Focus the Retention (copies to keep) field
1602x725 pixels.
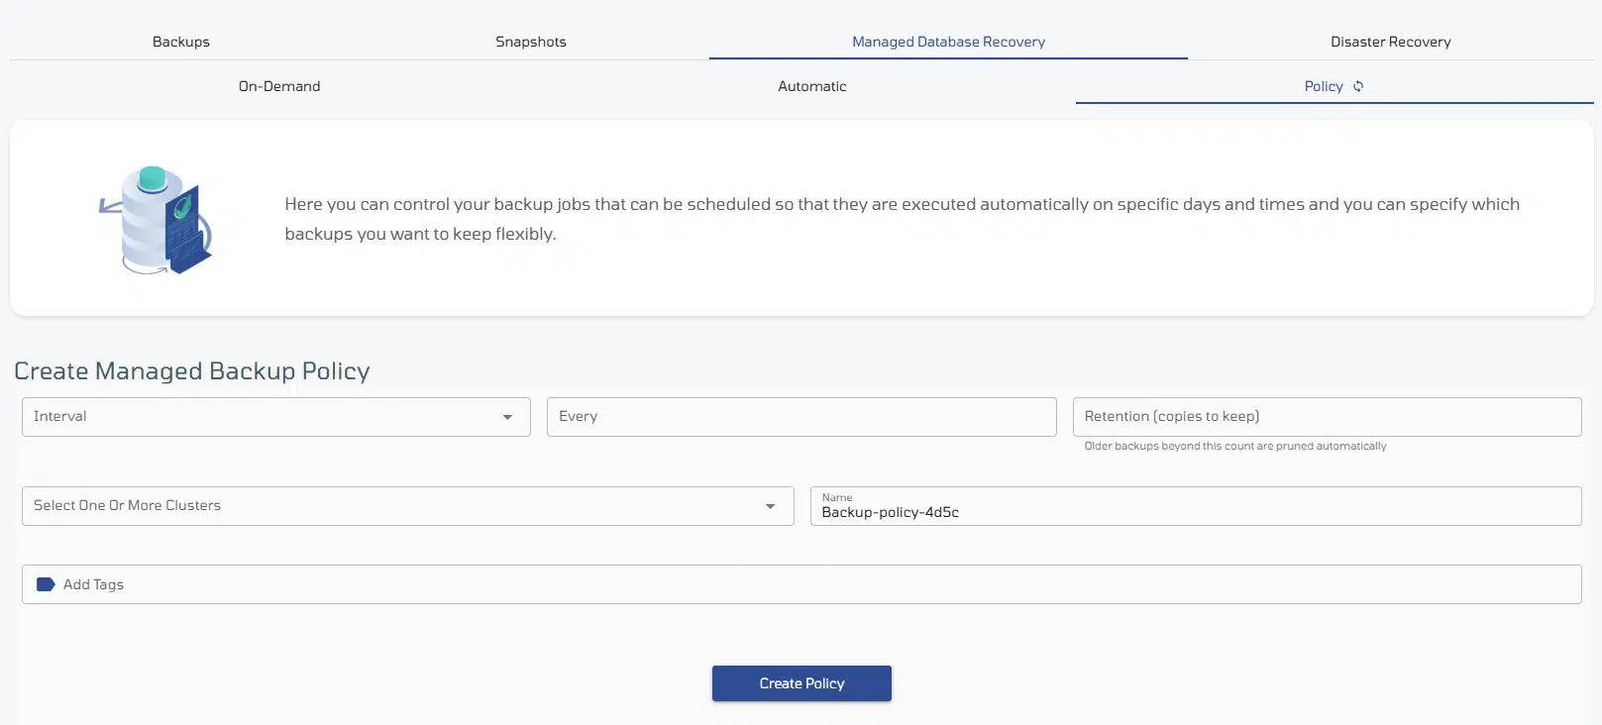(1328, 417)
